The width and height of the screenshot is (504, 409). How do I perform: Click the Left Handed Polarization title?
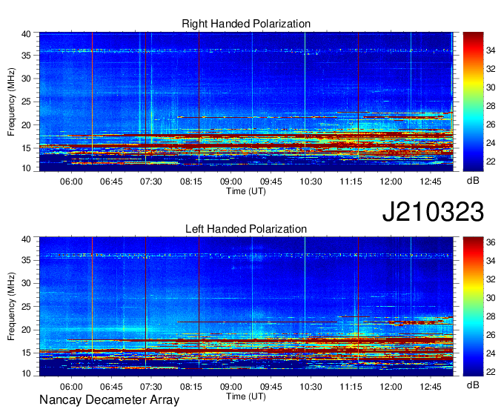click(x=246, y=229)
